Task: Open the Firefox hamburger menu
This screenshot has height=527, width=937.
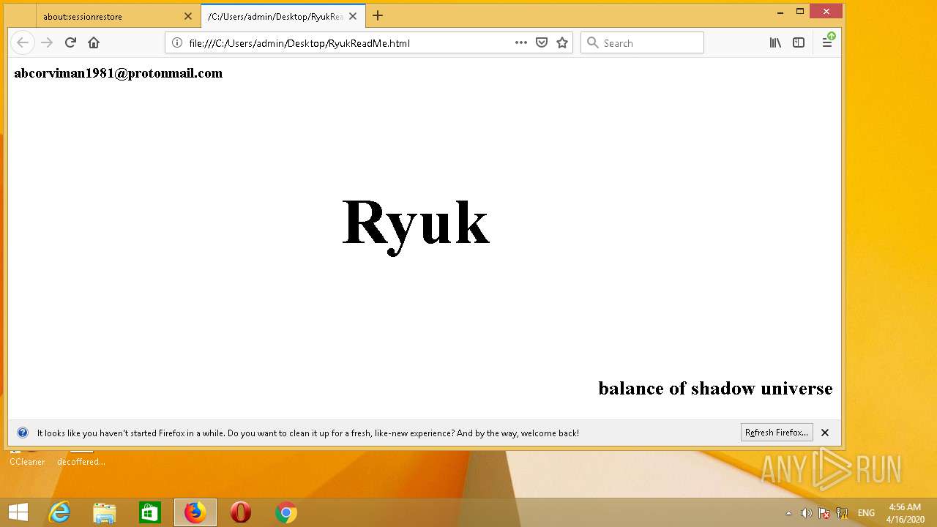Action: (827, 42)
